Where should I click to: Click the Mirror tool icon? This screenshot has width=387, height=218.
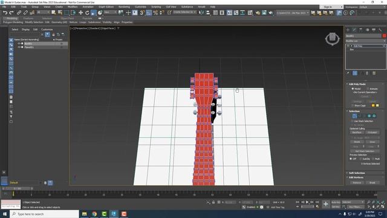[x=201, y=13]
